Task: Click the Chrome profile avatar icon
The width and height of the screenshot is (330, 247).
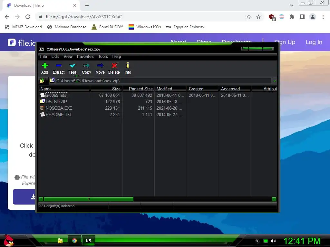Action: tap(313, 17)
